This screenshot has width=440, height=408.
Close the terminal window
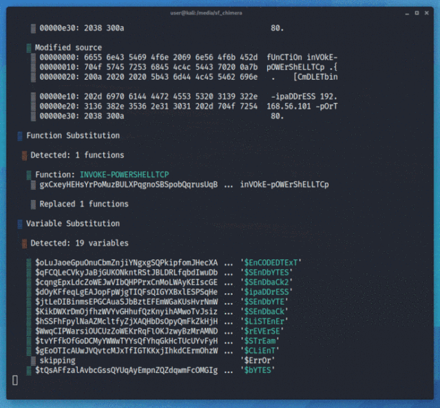point(426,13)
